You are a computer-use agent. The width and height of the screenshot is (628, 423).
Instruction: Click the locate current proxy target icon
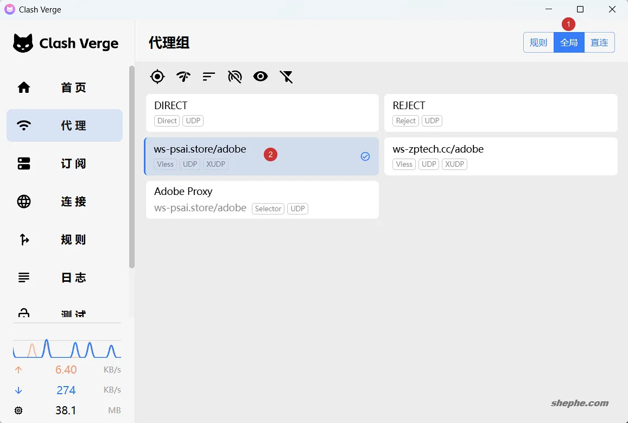[157, 77]
